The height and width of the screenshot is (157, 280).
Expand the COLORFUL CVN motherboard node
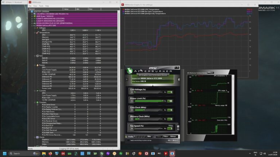[x=32, y=14]
